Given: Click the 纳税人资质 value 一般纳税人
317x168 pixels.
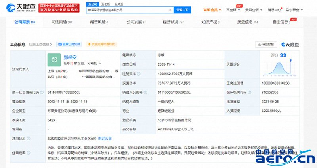Looking at the screenshot, I should (166, 102).
